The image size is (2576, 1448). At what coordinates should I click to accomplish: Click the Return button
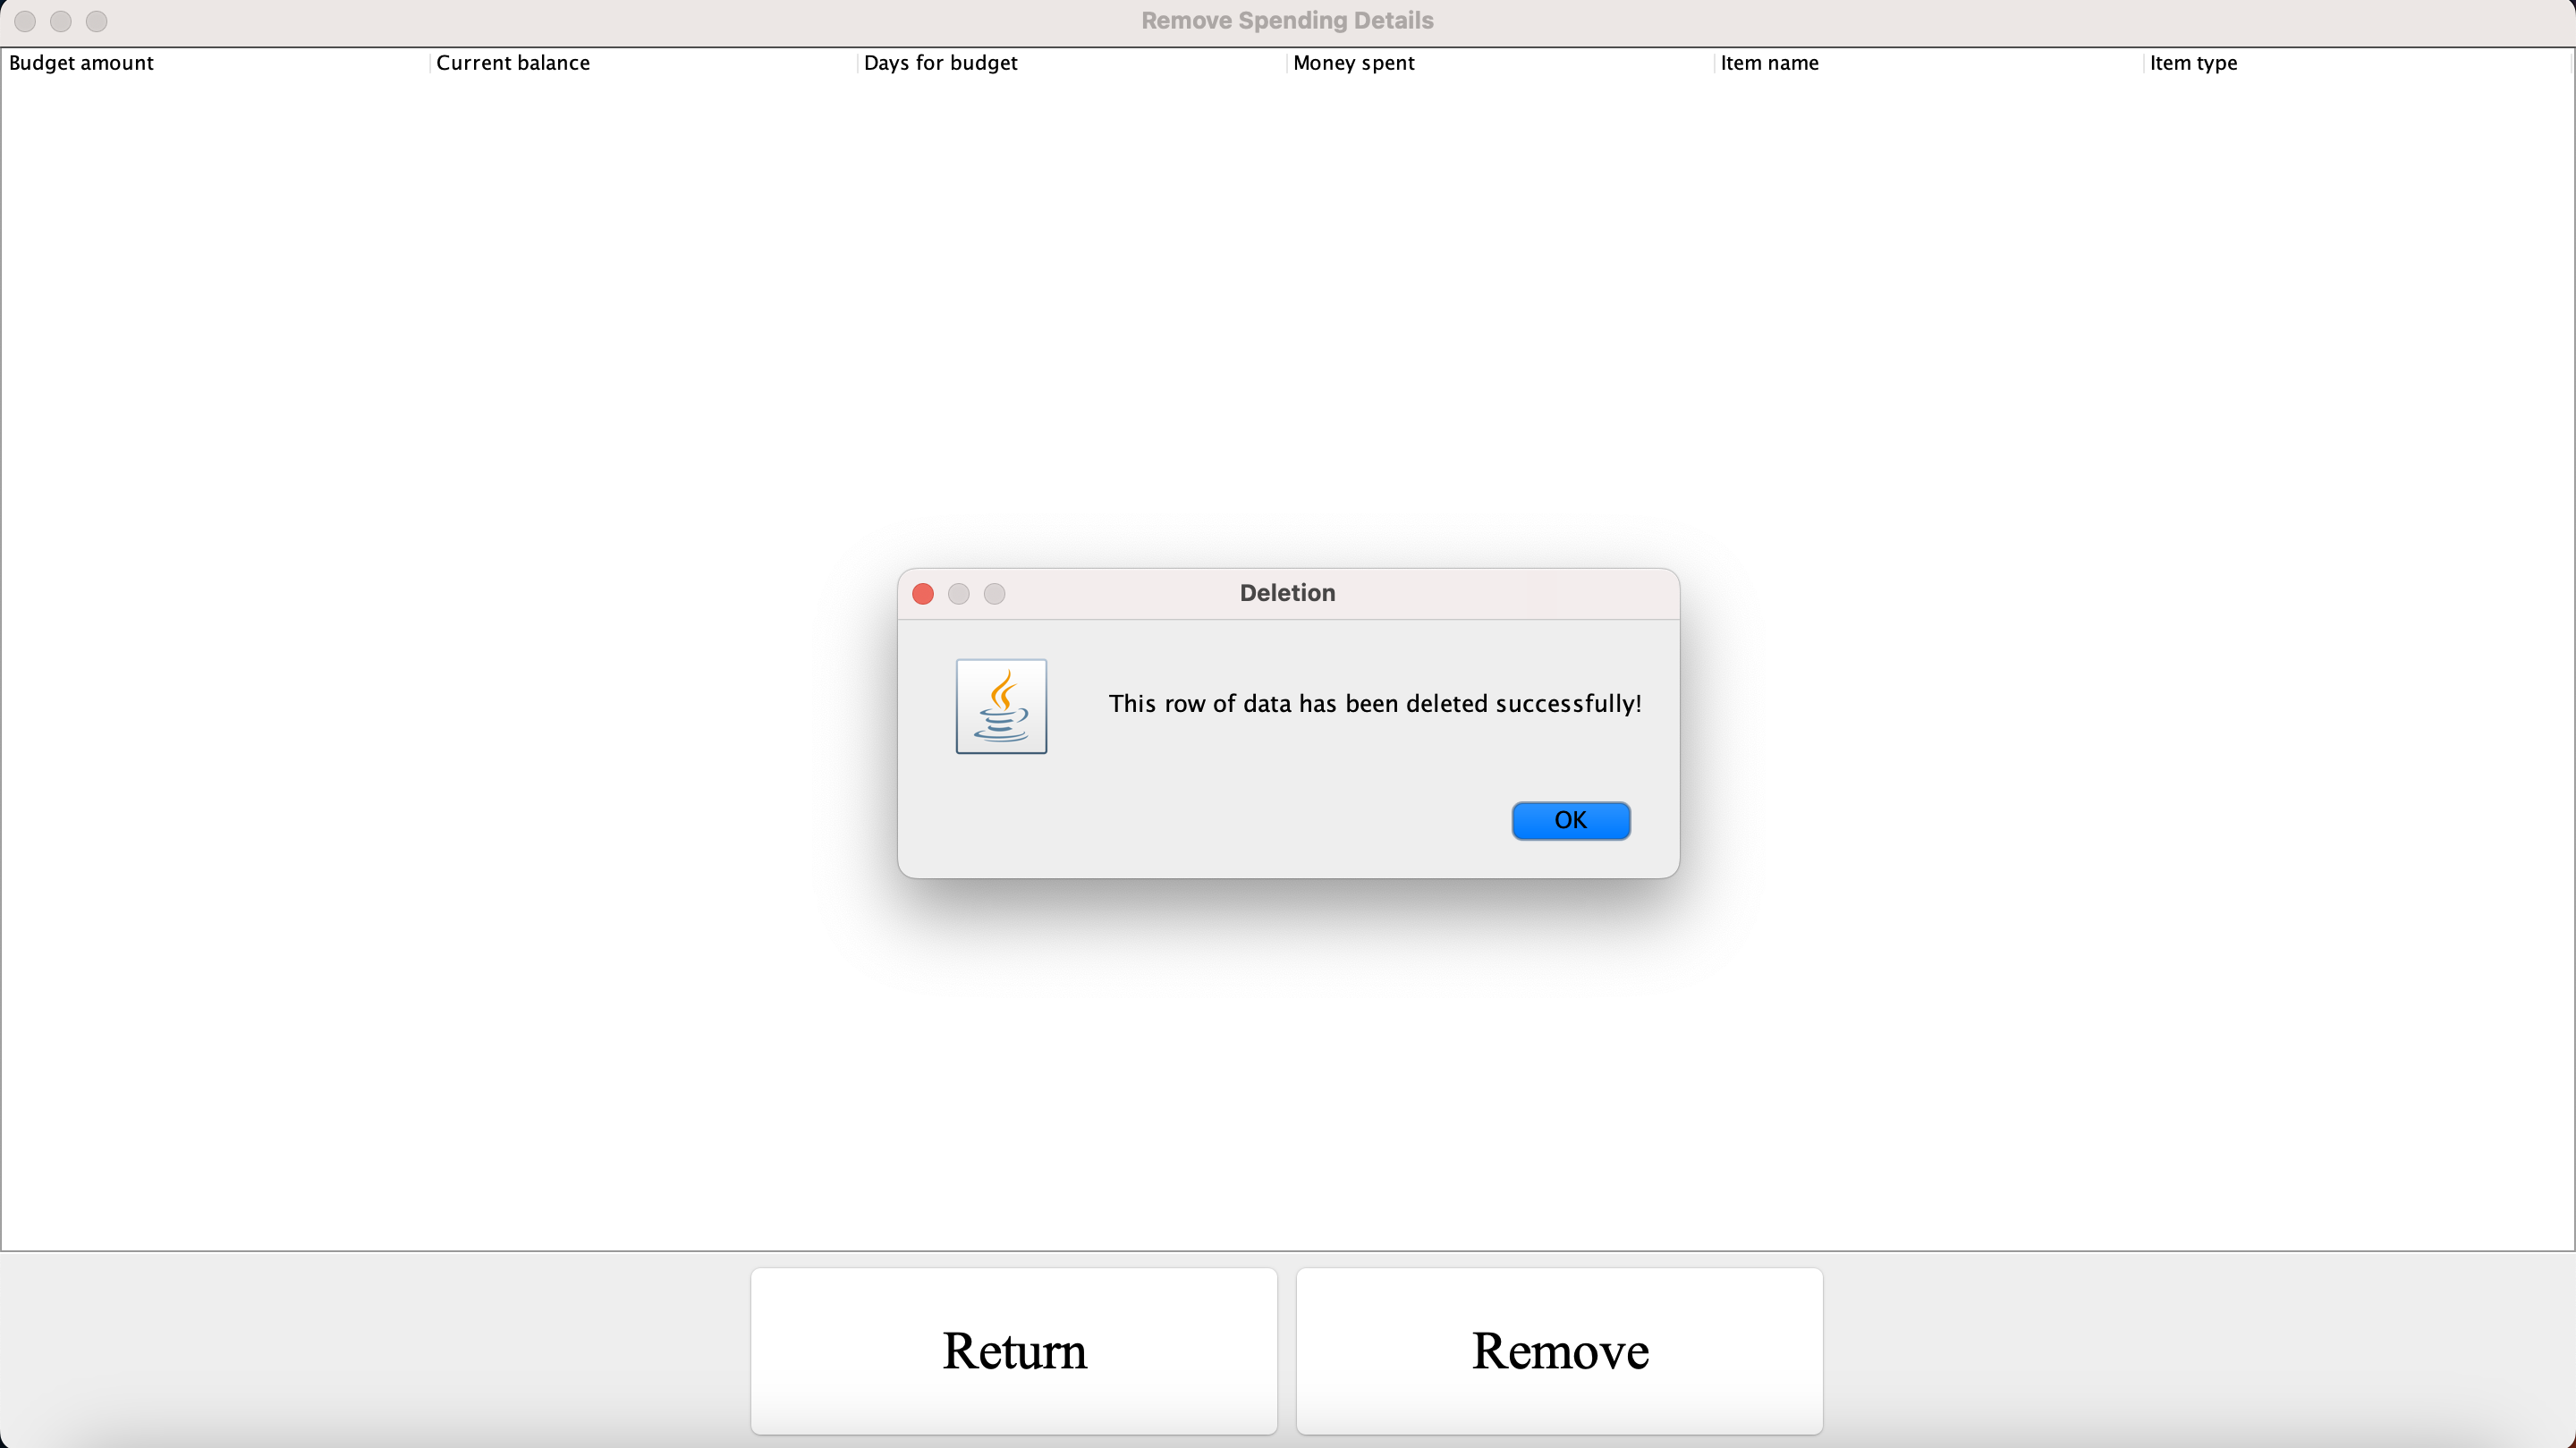(1014, 1351)
